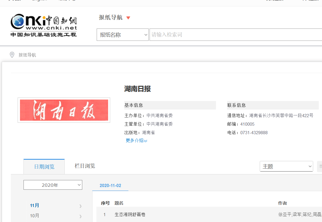Click author name 梁军
The image size is (322, 222).
297,215
